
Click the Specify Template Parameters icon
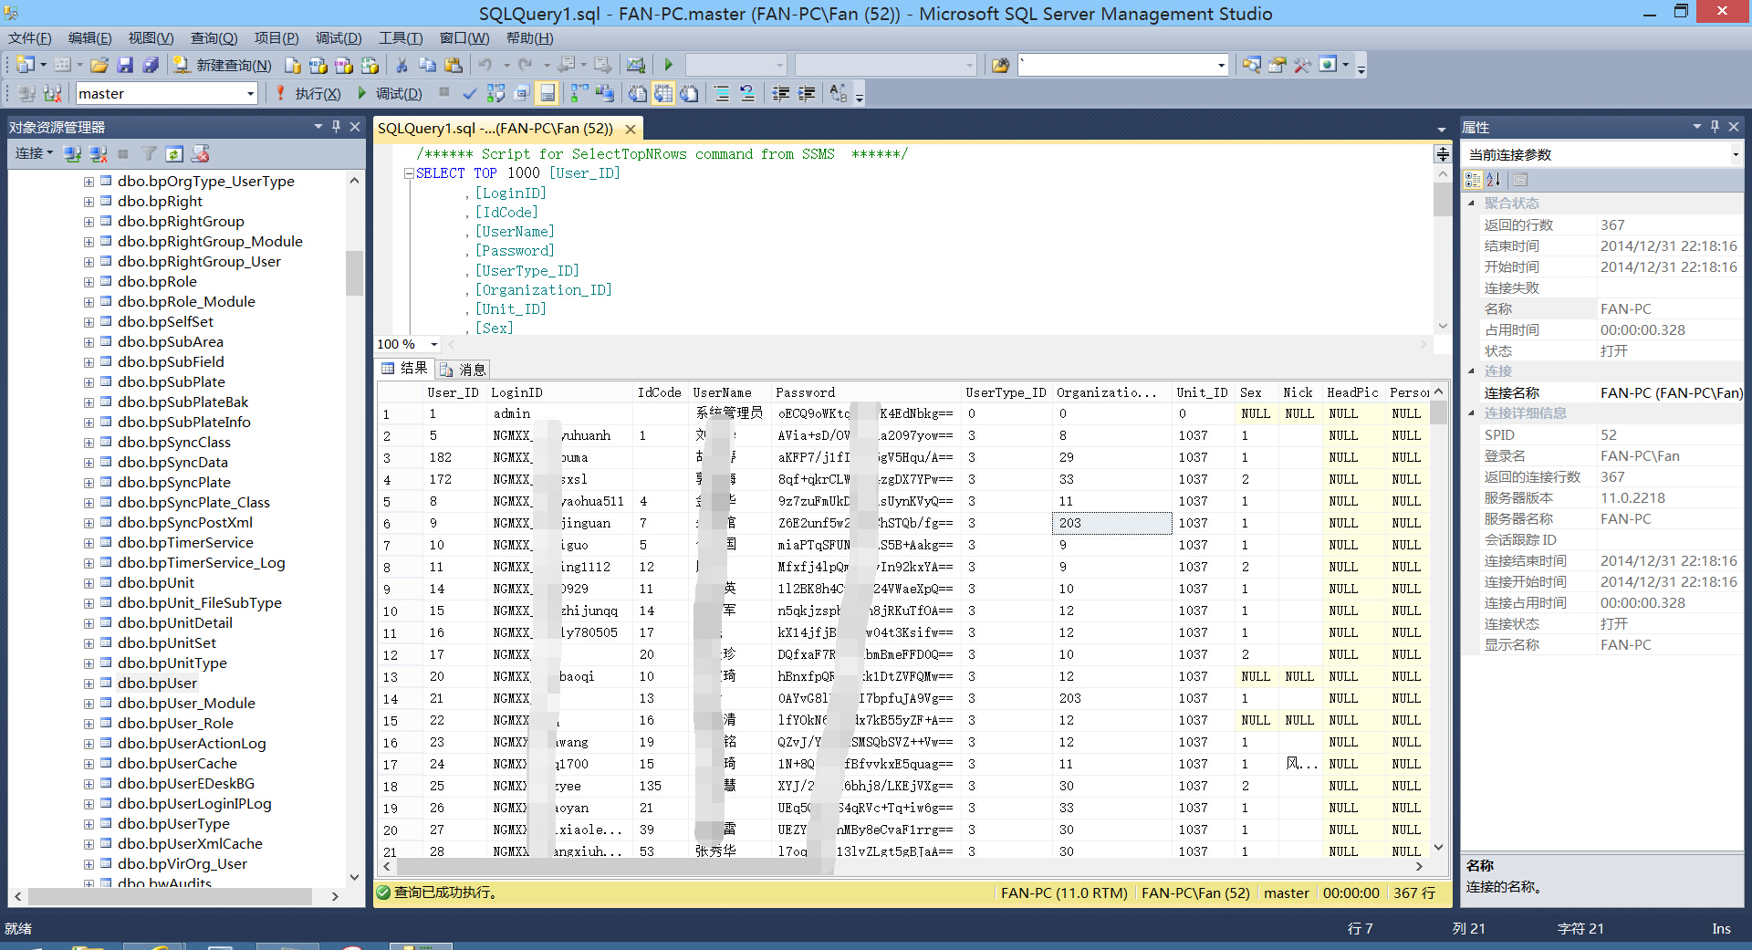point(839,93)
